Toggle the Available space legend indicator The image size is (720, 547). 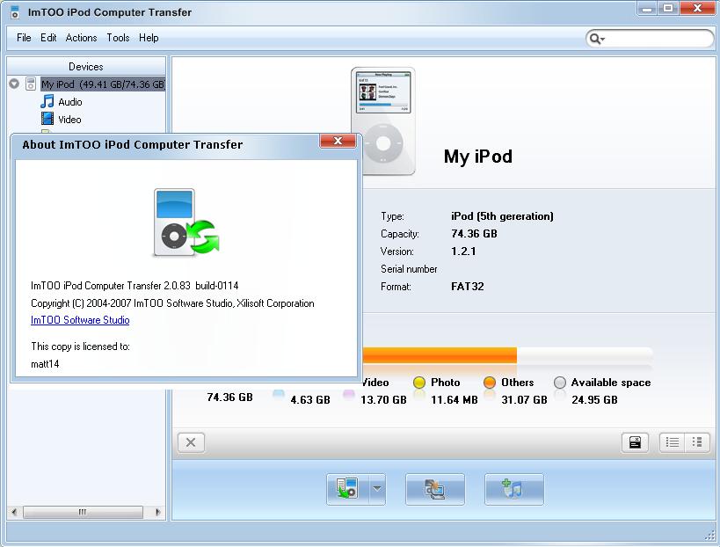[559, 383]
